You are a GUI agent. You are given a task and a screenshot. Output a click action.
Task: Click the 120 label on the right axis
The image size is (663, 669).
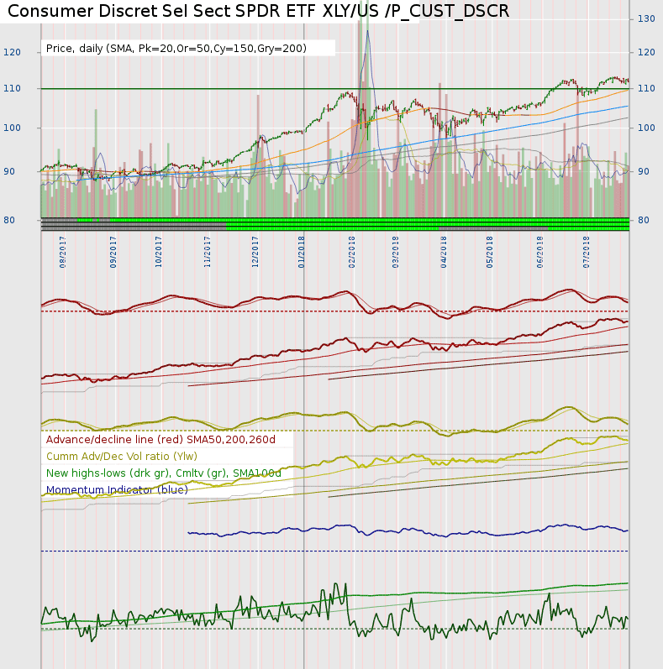[646, 53]
